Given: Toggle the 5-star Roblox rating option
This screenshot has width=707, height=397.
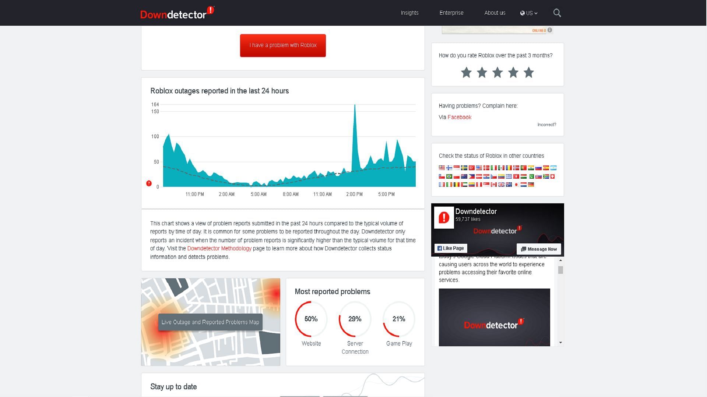Looking at the screenshot, I should [x=529, y=73].
